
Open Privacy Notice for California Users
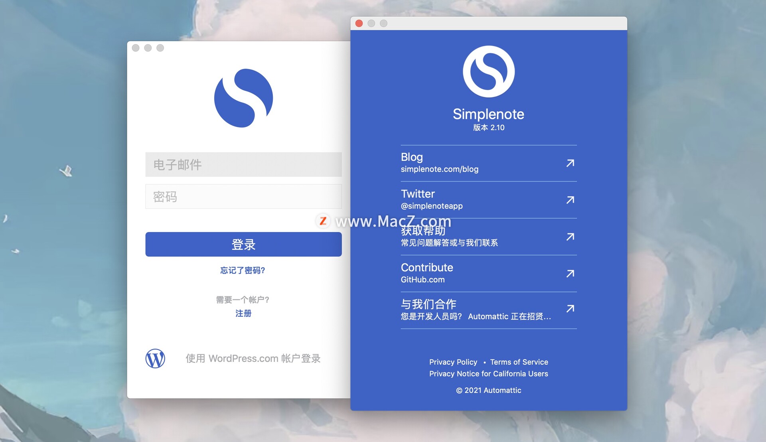pos(489,374)
